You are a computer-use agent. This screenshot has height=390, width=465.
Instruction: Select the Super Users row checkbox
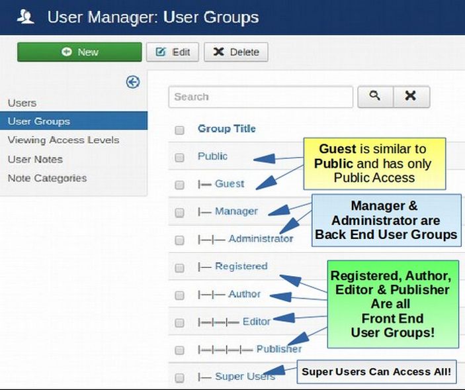(179, 377)
